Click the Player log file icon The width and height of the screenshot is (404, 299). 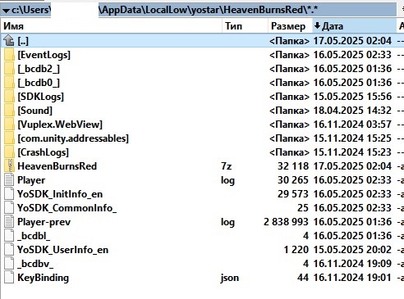(x=9, y=180)
